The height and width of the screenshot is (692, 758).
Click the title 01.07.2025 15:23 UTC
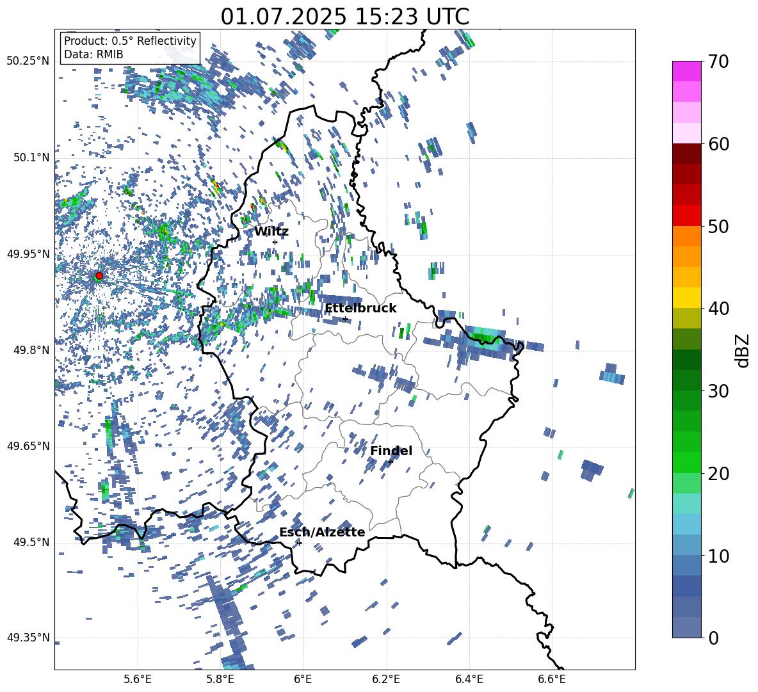[344, 17]
